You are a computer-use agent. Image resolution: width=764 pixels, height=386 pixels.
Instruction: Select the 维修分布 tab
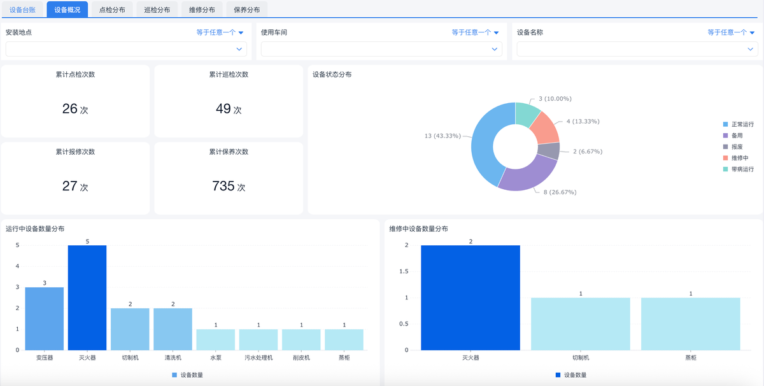tap(202, 10)
